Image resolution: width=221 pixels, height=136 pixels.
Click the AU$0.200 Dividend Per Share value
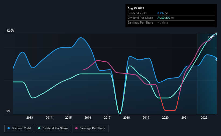[164, 18]
